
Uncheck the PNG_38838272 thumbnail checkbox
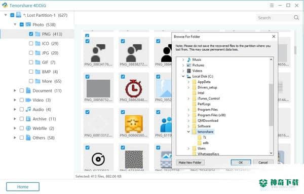tap(123, 41)
